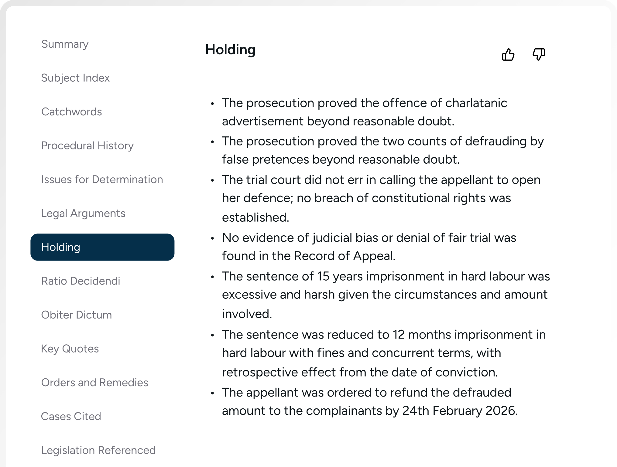View the Catchwords section
The image size is (617, 467).
[71, 112]
